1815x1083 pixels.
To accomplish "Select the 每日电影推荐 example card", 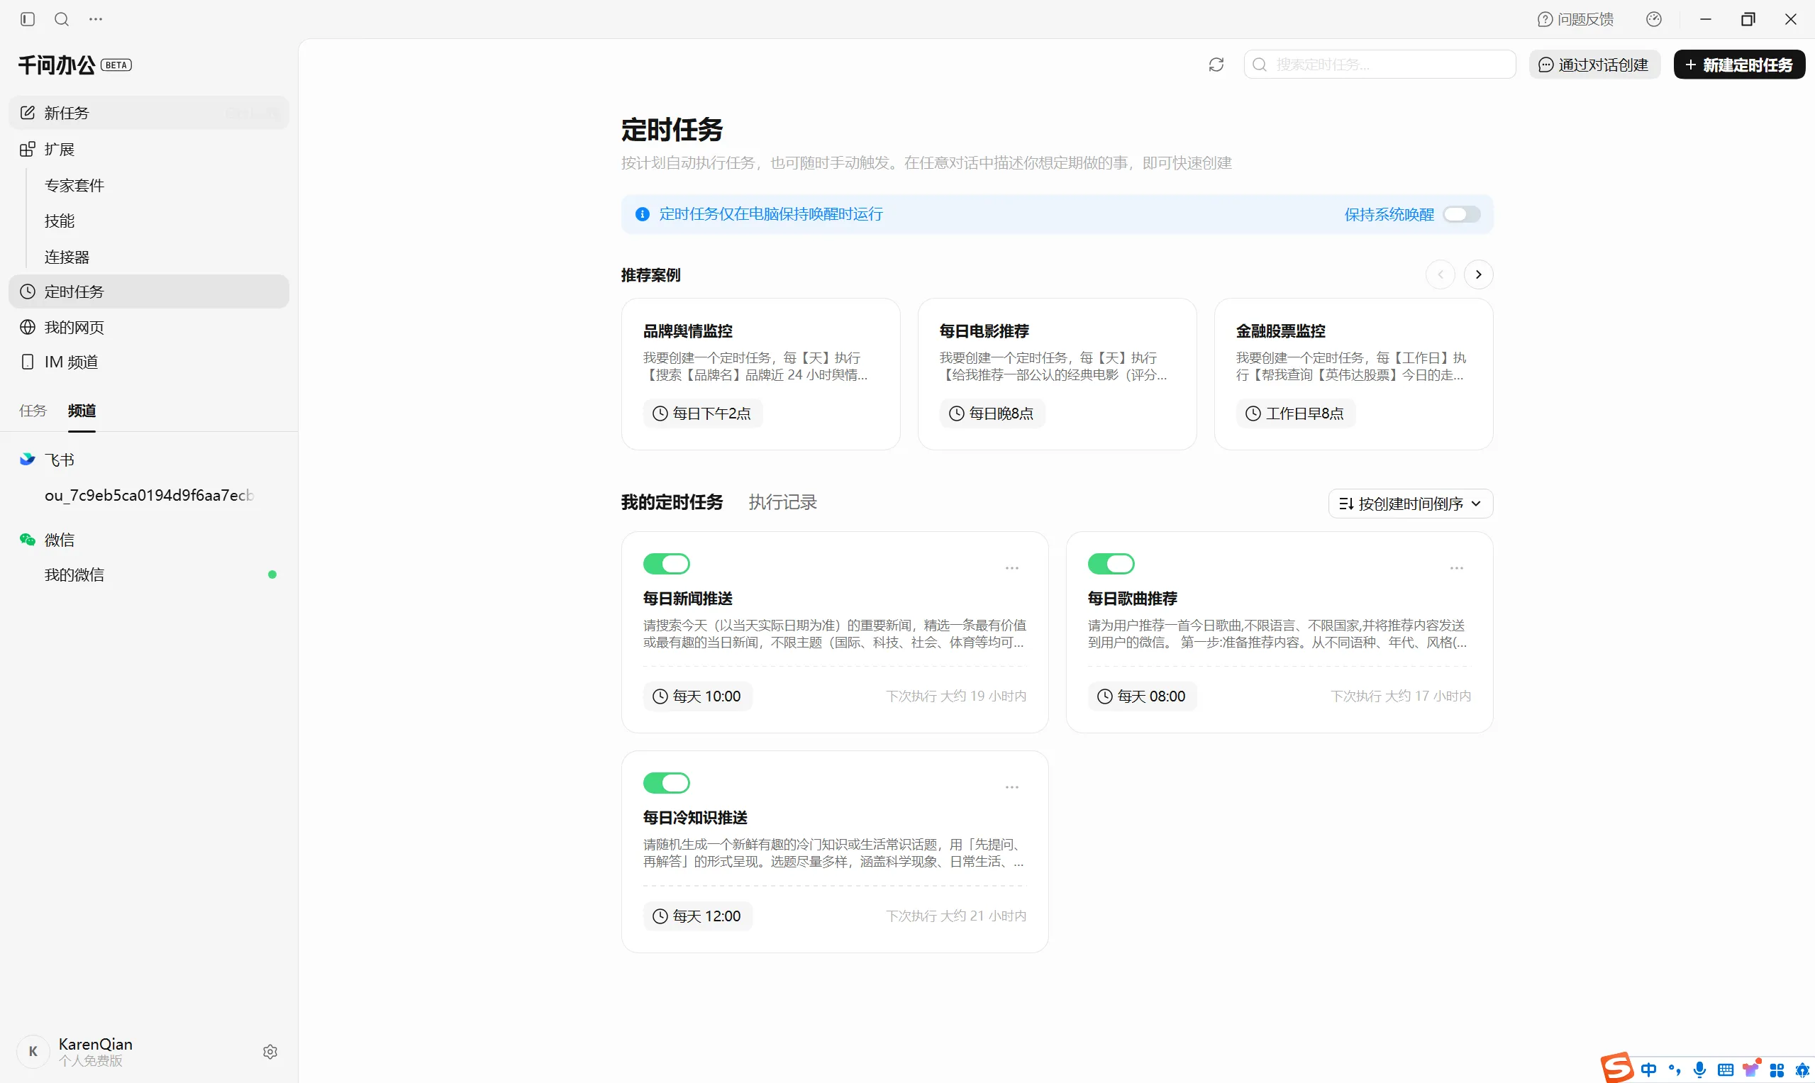I will [x=1057, y=374].
